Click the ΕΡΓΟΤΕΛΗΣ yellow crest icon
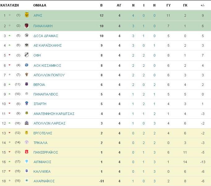The height and width of the screenshot is (186, 211). pyautogui.click(x=27, y=133)
